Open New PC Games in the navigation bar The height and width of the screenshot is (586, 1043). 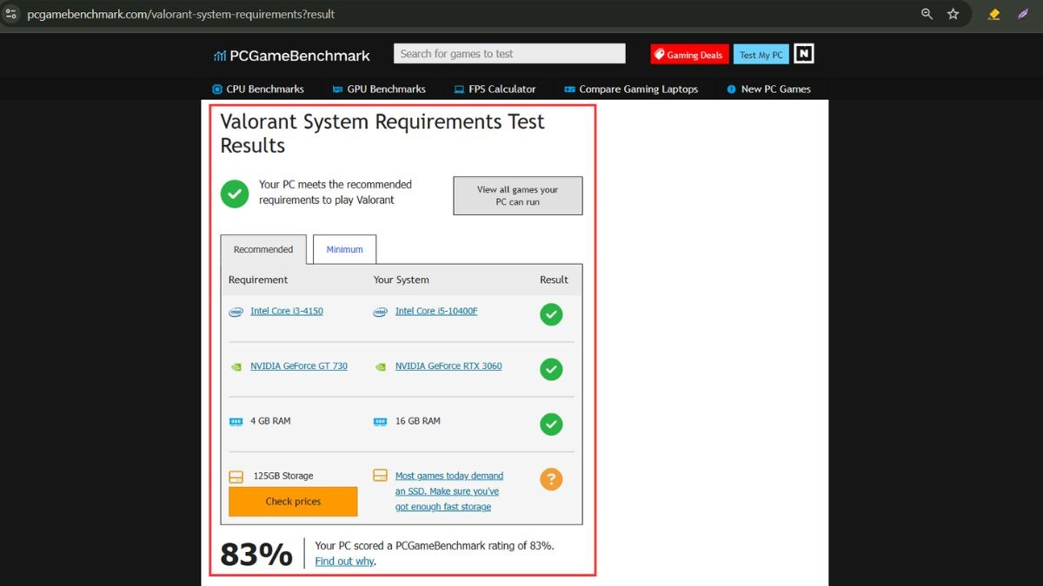[x=768, y=89]
